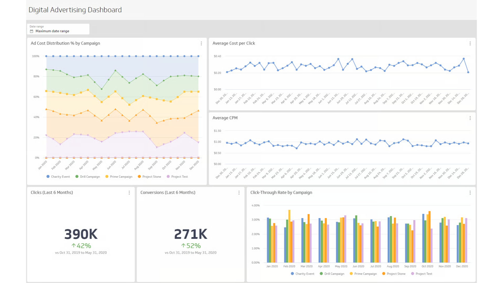Click the Oct 2020 bar group in Click-Through Rate chart
Viewport: 503px width, 283px height.
[x=427, y=236]
